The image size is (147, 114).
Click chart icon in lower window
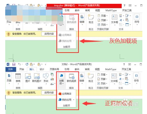pyautogui.click(x=52, y=79)
